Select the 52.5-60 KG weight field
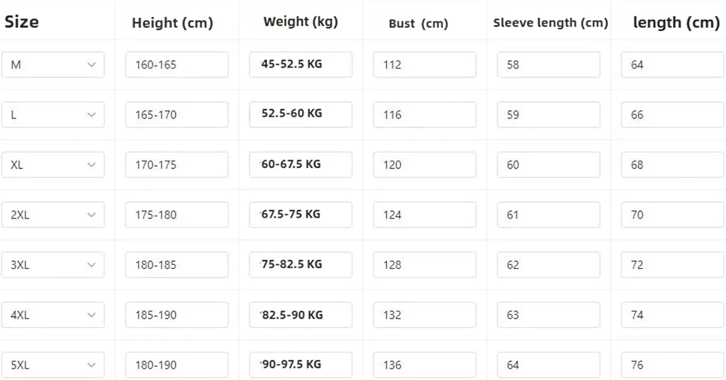Image resolution: width=726 pixels, height=380 pixels. [301, 115]
